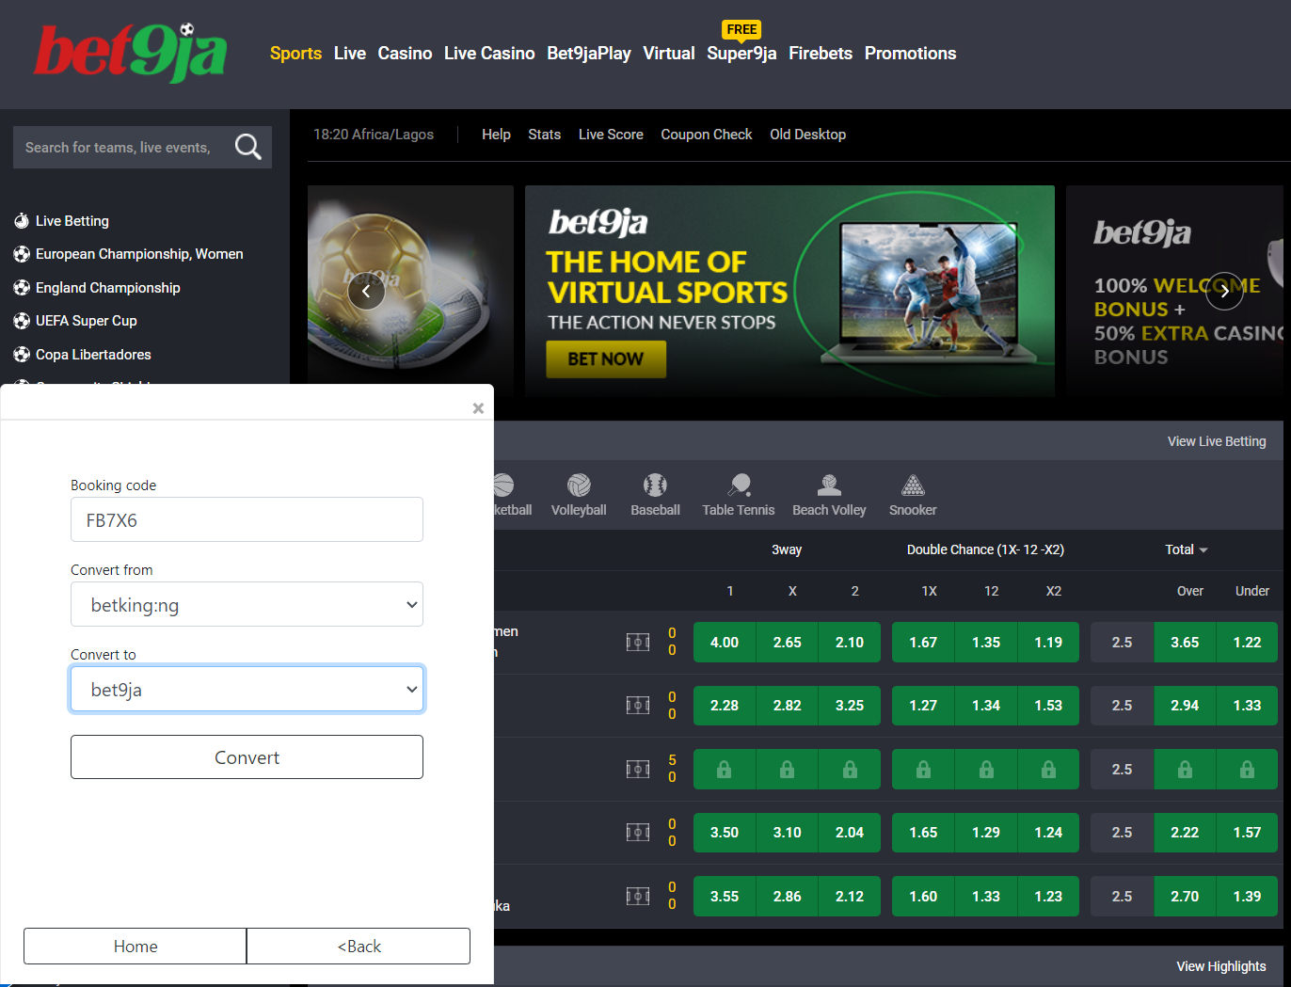Close the booking code converter popup
The image size is (1291, 987).
pyautogui.click(x=478, y=408)
